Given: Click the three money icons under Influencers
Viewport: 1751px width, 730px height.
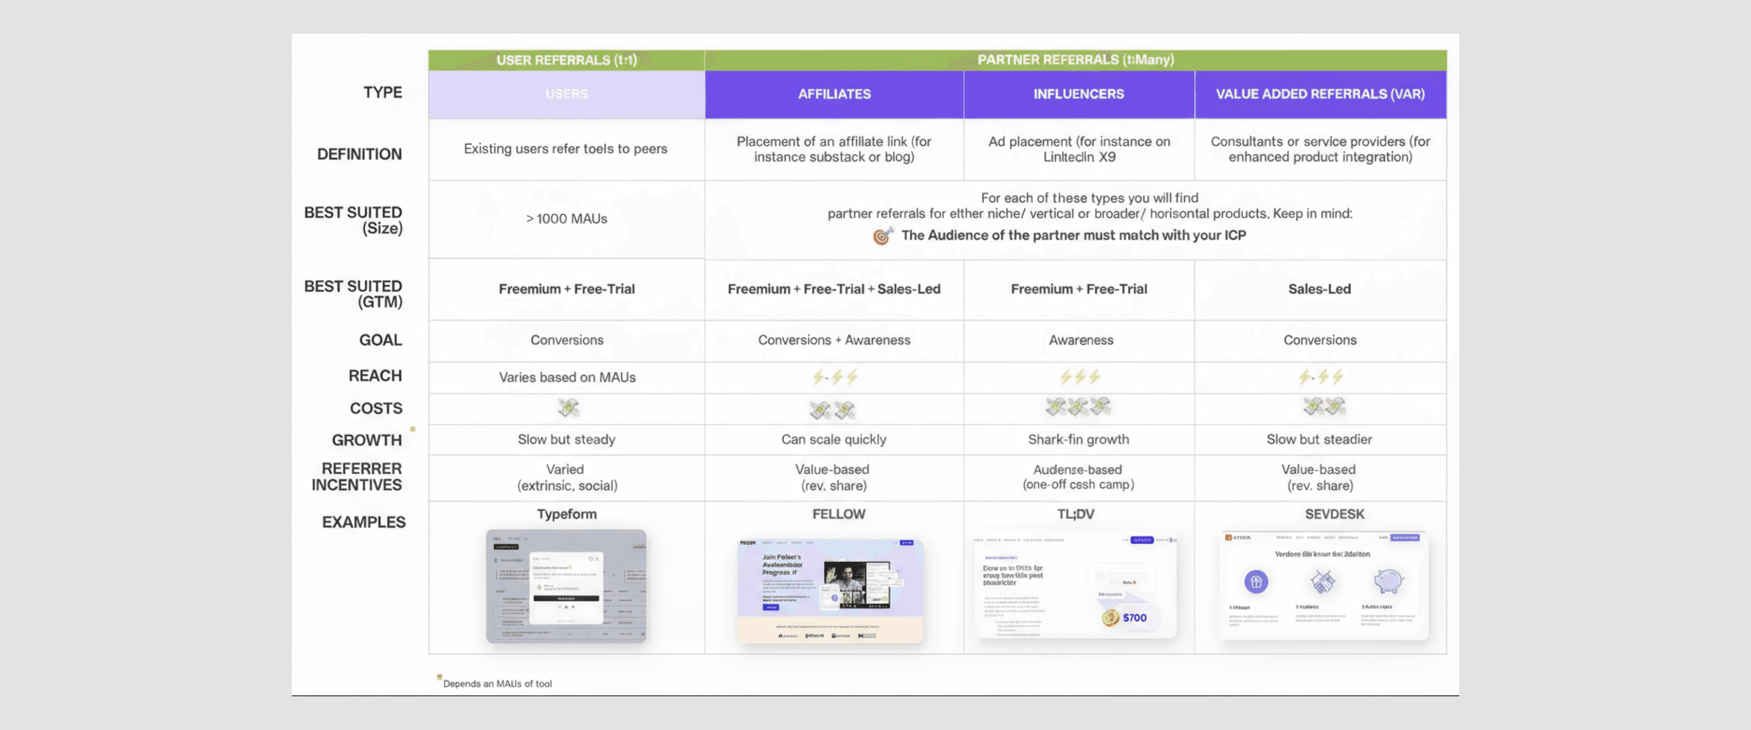Looking at the screenshot, I should tap(1078, 407).
